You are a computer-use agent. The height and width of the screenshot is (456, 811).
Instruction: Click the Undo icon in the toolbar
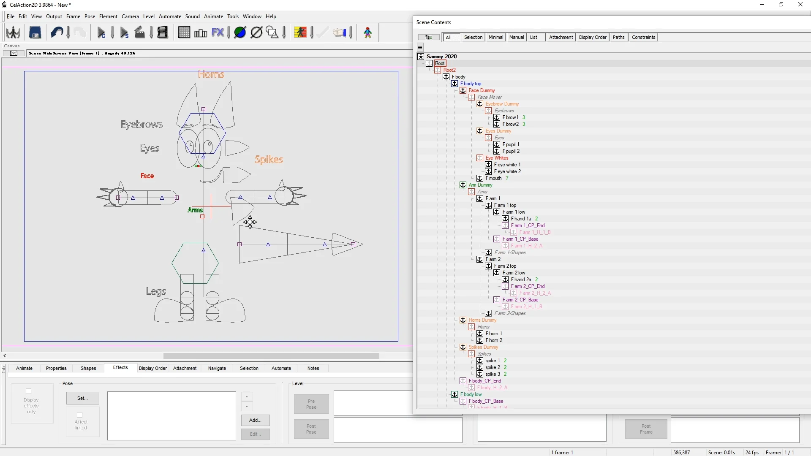coord(58,32)
